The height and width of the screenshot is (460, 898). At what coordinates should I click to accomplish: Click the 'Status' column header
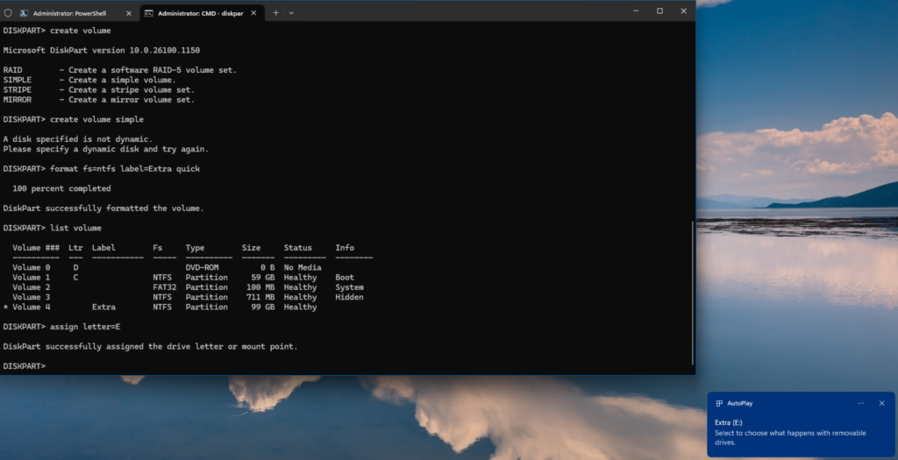(298, 248)
